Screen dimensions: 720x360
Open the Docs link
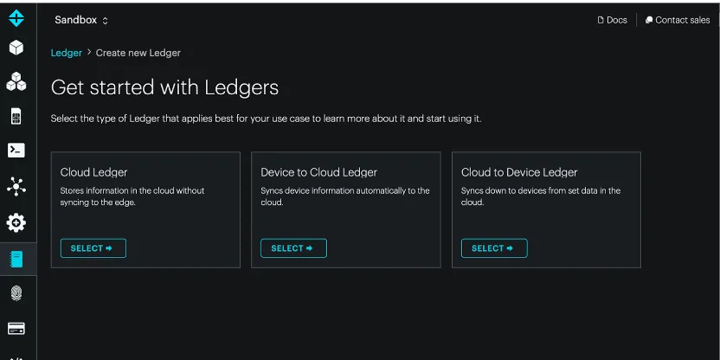(612, 20)
